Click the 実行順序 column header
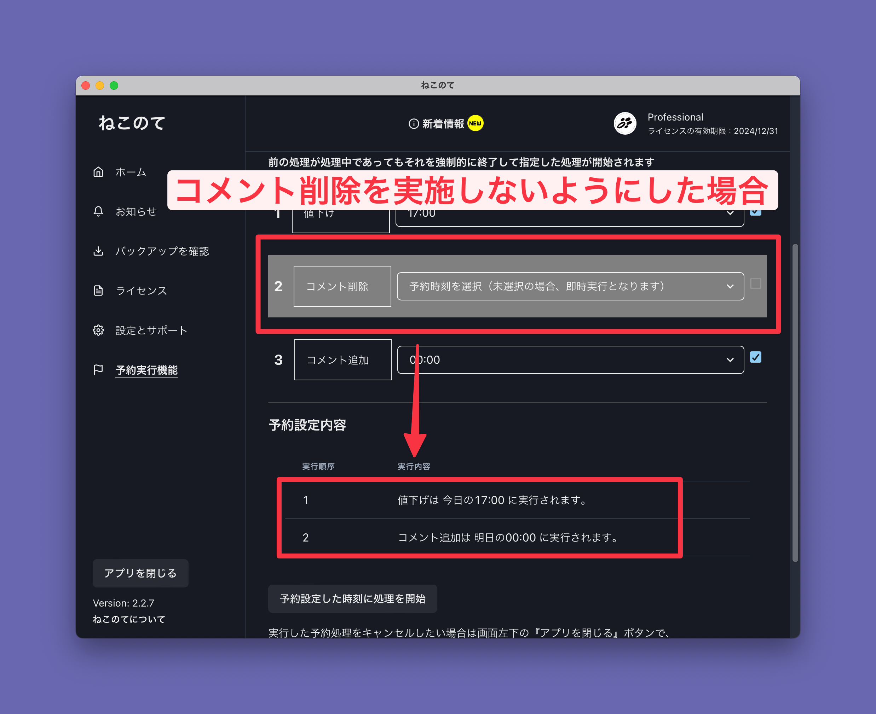The width and height of the screenshot is (876, 714). [318, 467]
